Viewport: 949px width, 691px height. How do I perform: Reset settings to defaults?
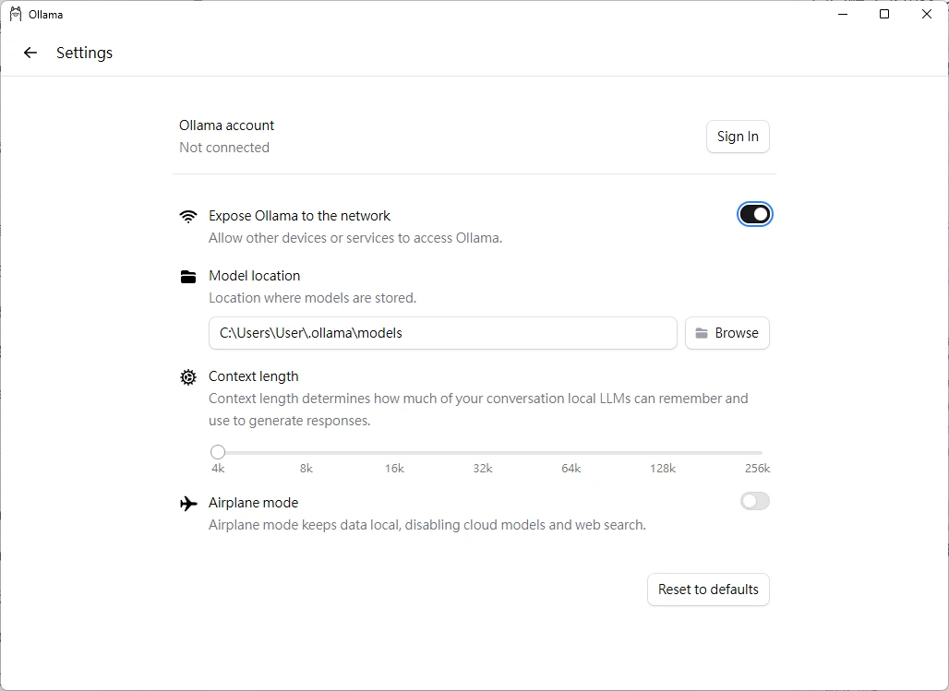click(x=708, y=590)
